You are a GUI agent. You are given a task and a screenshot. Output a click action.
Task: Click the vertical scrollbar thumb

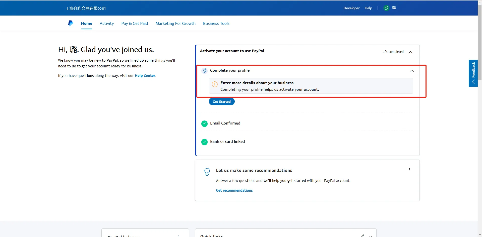[x=480, y=42]
